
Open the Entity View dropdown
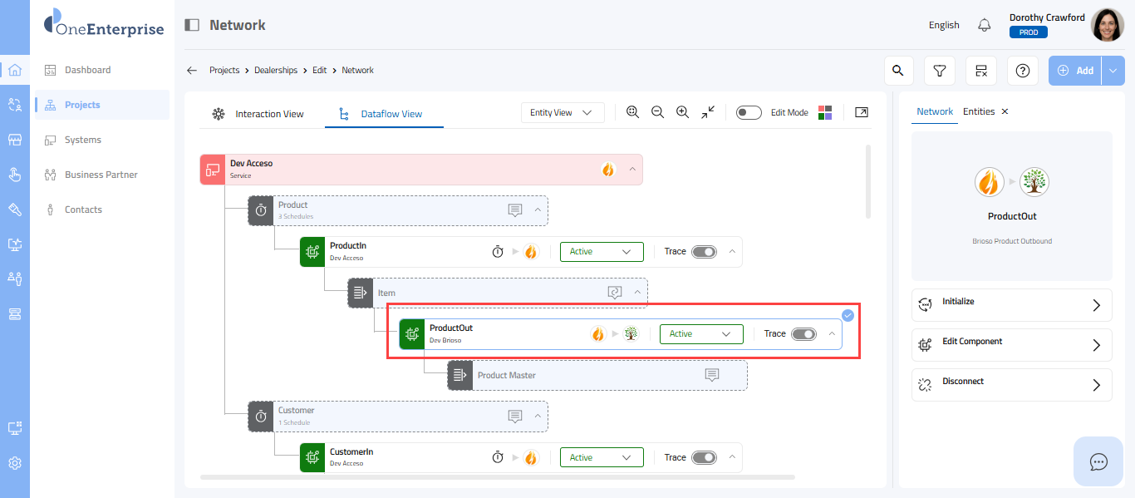pos(562,112)
